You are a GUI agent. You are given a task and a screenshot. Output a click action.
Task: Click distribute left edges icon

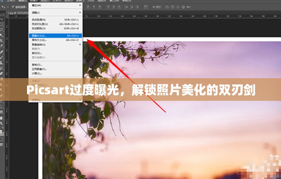[126, 7]
